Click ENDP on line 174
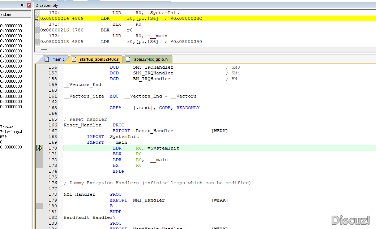Viewport: 376px width, 229px height. pos(119,171)
